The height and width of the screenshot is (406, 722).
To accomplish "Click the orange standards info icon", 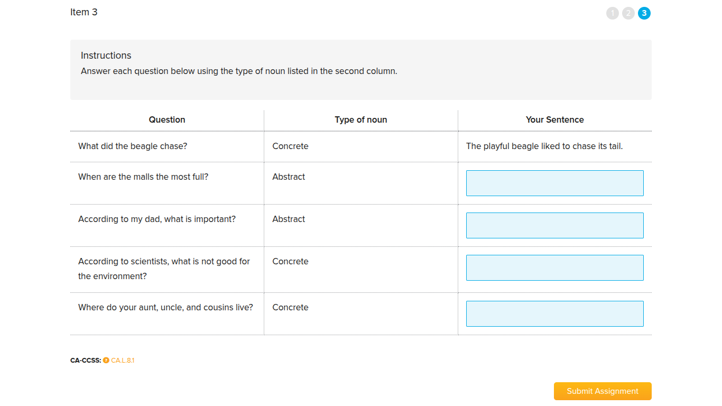I will pos(106,360).
